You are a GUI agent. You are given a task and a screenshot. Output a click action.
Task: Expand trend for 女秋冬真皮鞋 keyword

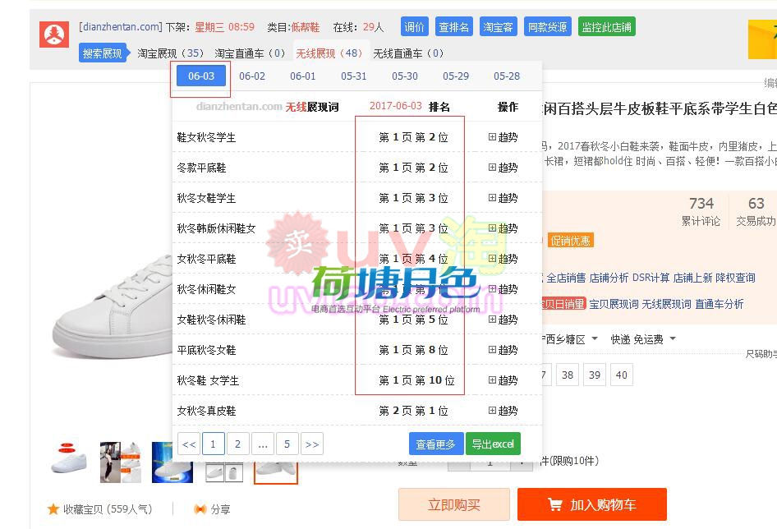tap(503, 411)
